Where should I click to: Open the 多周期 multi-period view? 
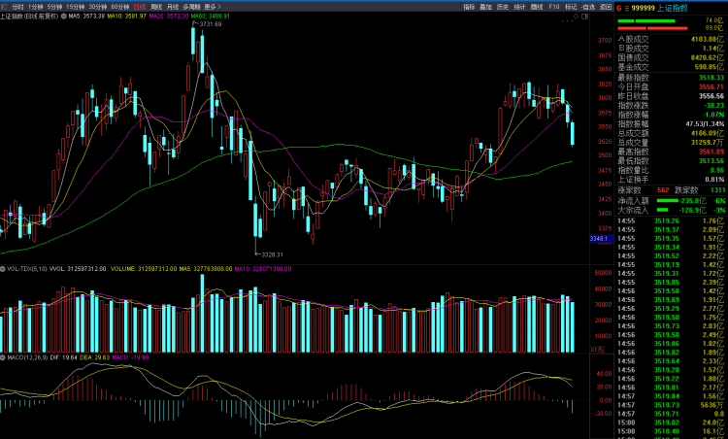192,7
